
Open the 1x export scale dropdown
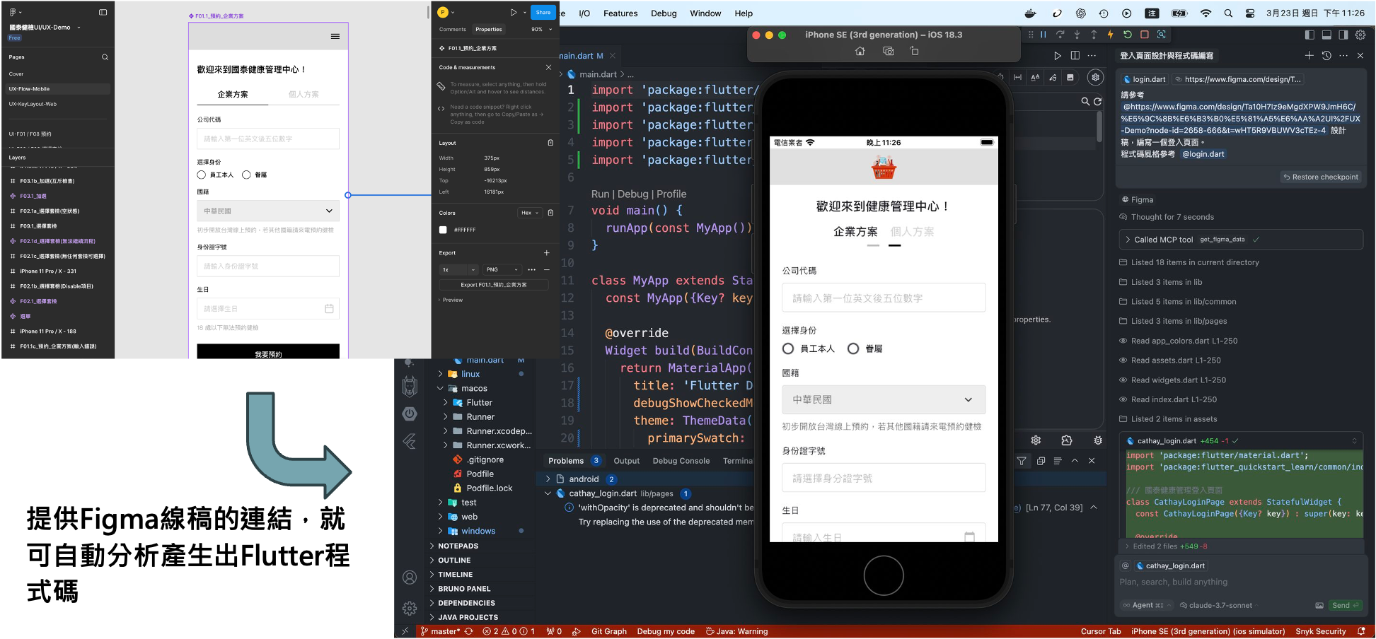(x=458, y=269)
